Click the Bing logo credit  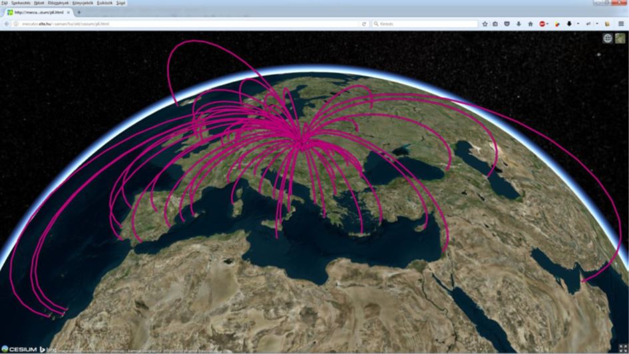pyautogui.click(x=48, y=349)
